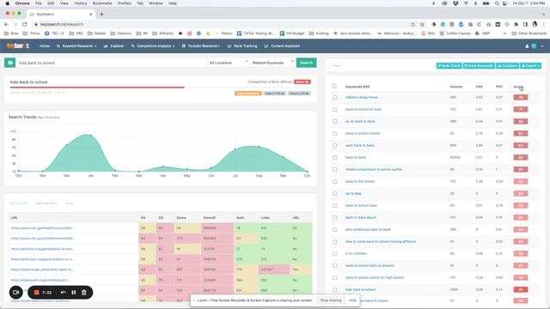550x309 pixels.
Task: Open the Rank Tracking nav item
Action: click(x=242, y=45)
